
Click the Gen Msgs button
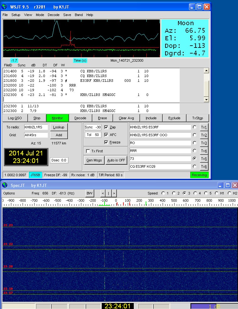click(94, 160)
